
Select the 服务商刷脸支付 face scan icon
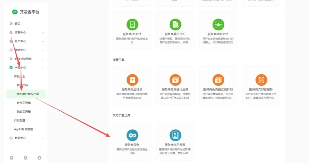(218, 25)
